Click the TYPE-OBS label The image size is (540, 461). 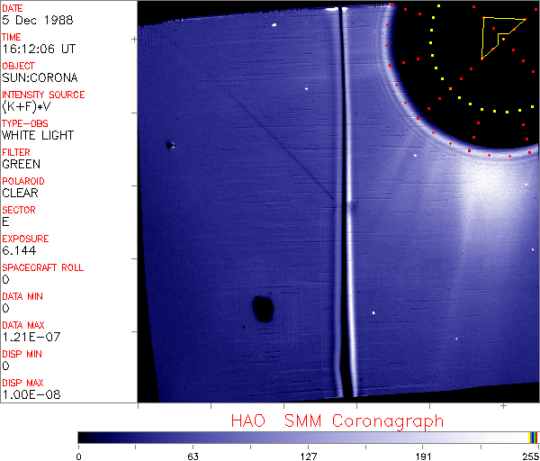pos(25,123)
